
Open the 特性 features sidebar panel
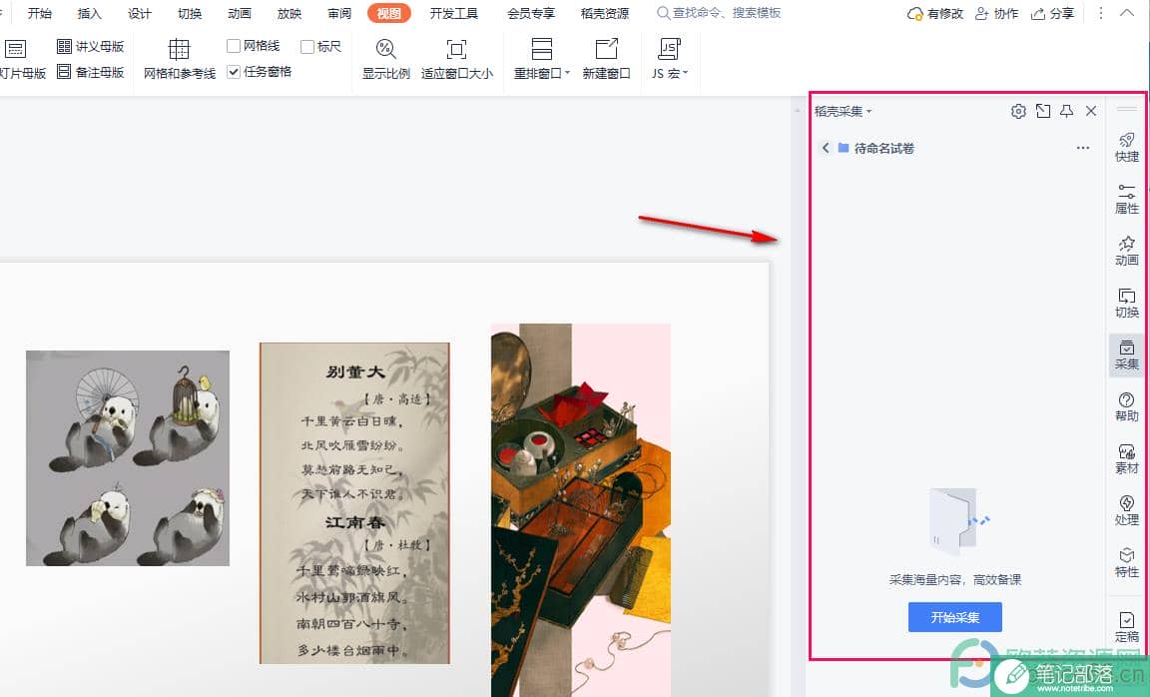[1126, 563]
